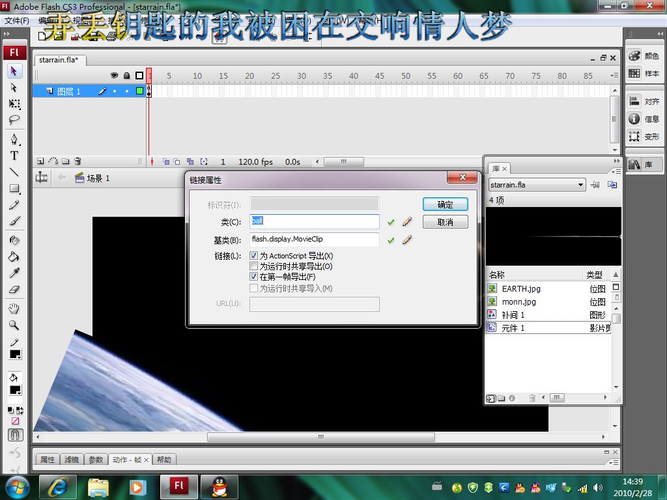The image size is (667, 500).
Task: Open the 文件(F) menu
Action: click(16, 20)
